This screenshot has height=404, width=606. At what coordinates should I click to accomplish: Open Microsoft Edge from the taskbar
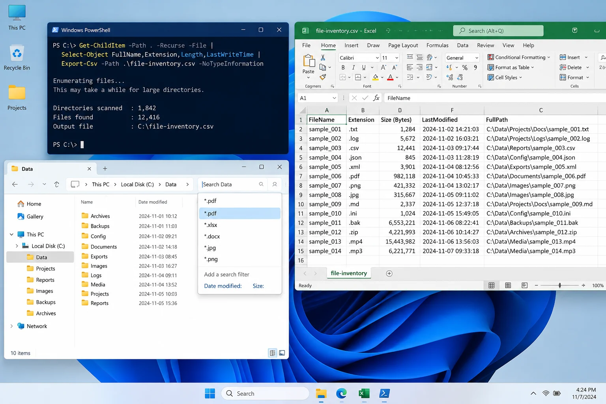point(341,393)
